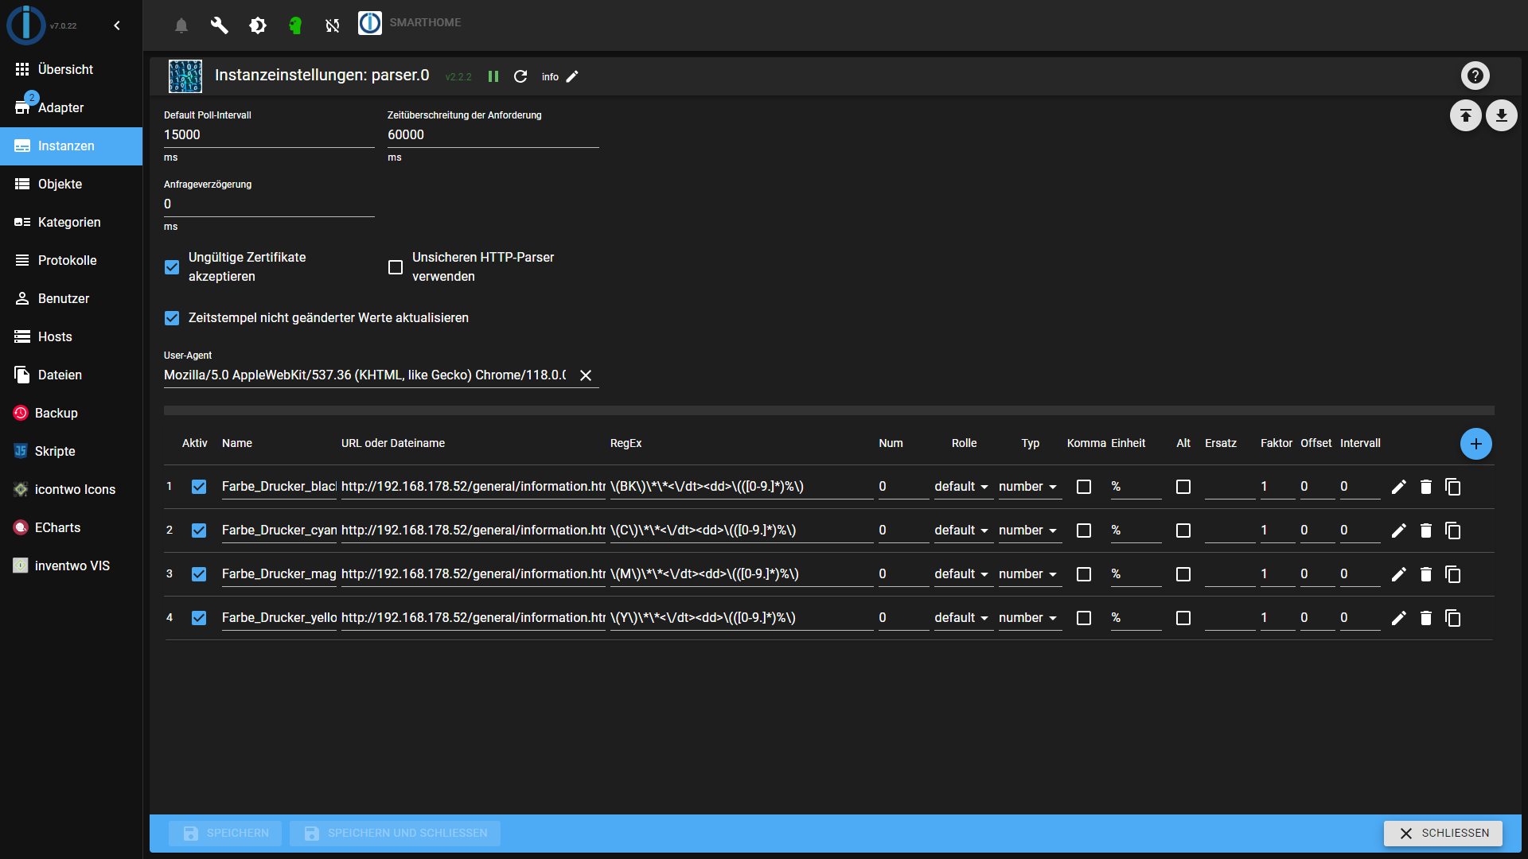Open Rolle dropdown in first row

click(961, 487)
